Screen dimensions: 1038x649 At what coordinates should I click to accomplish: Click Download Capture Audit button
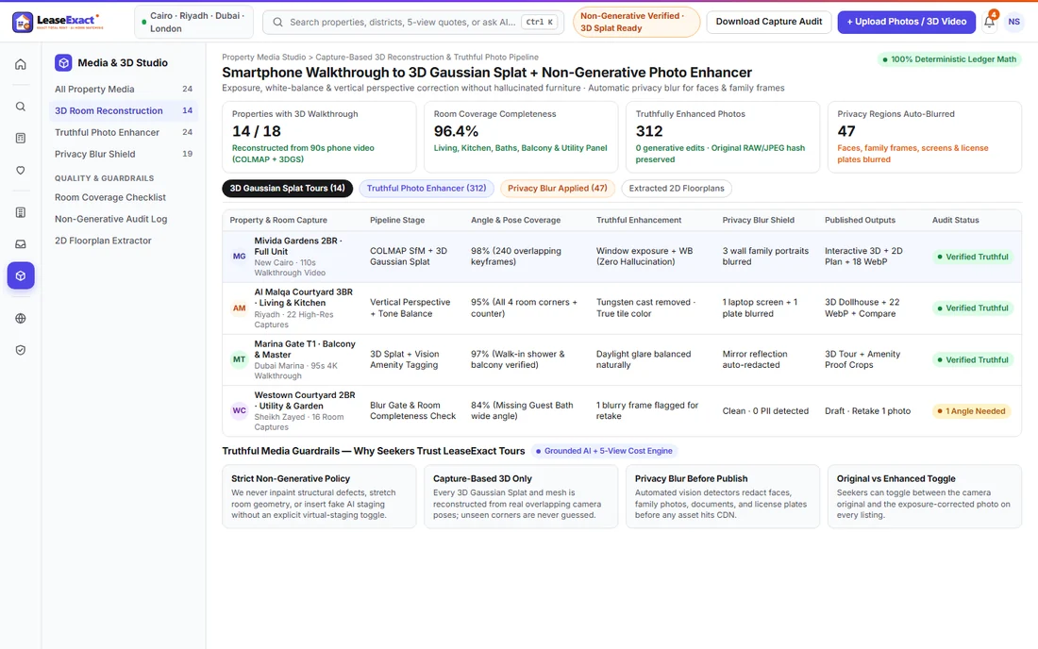tap(768, 22)
